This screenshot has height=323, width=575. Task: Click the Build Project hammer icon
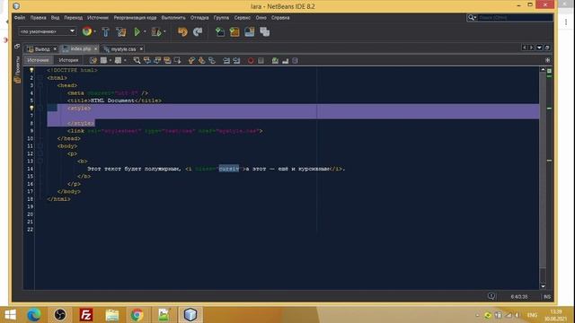coord(106,32)
